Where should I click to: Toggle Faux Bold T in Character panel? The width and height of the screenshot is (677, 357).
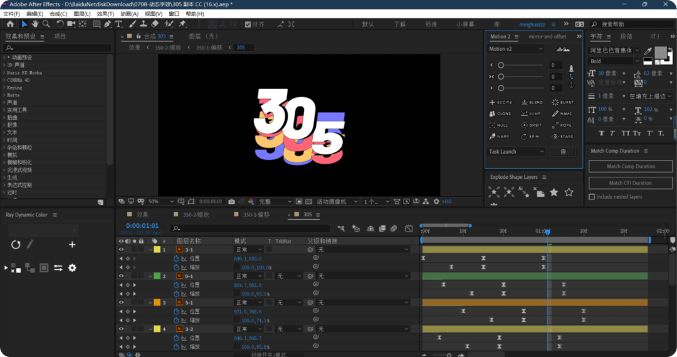click(x=601, y=134)
